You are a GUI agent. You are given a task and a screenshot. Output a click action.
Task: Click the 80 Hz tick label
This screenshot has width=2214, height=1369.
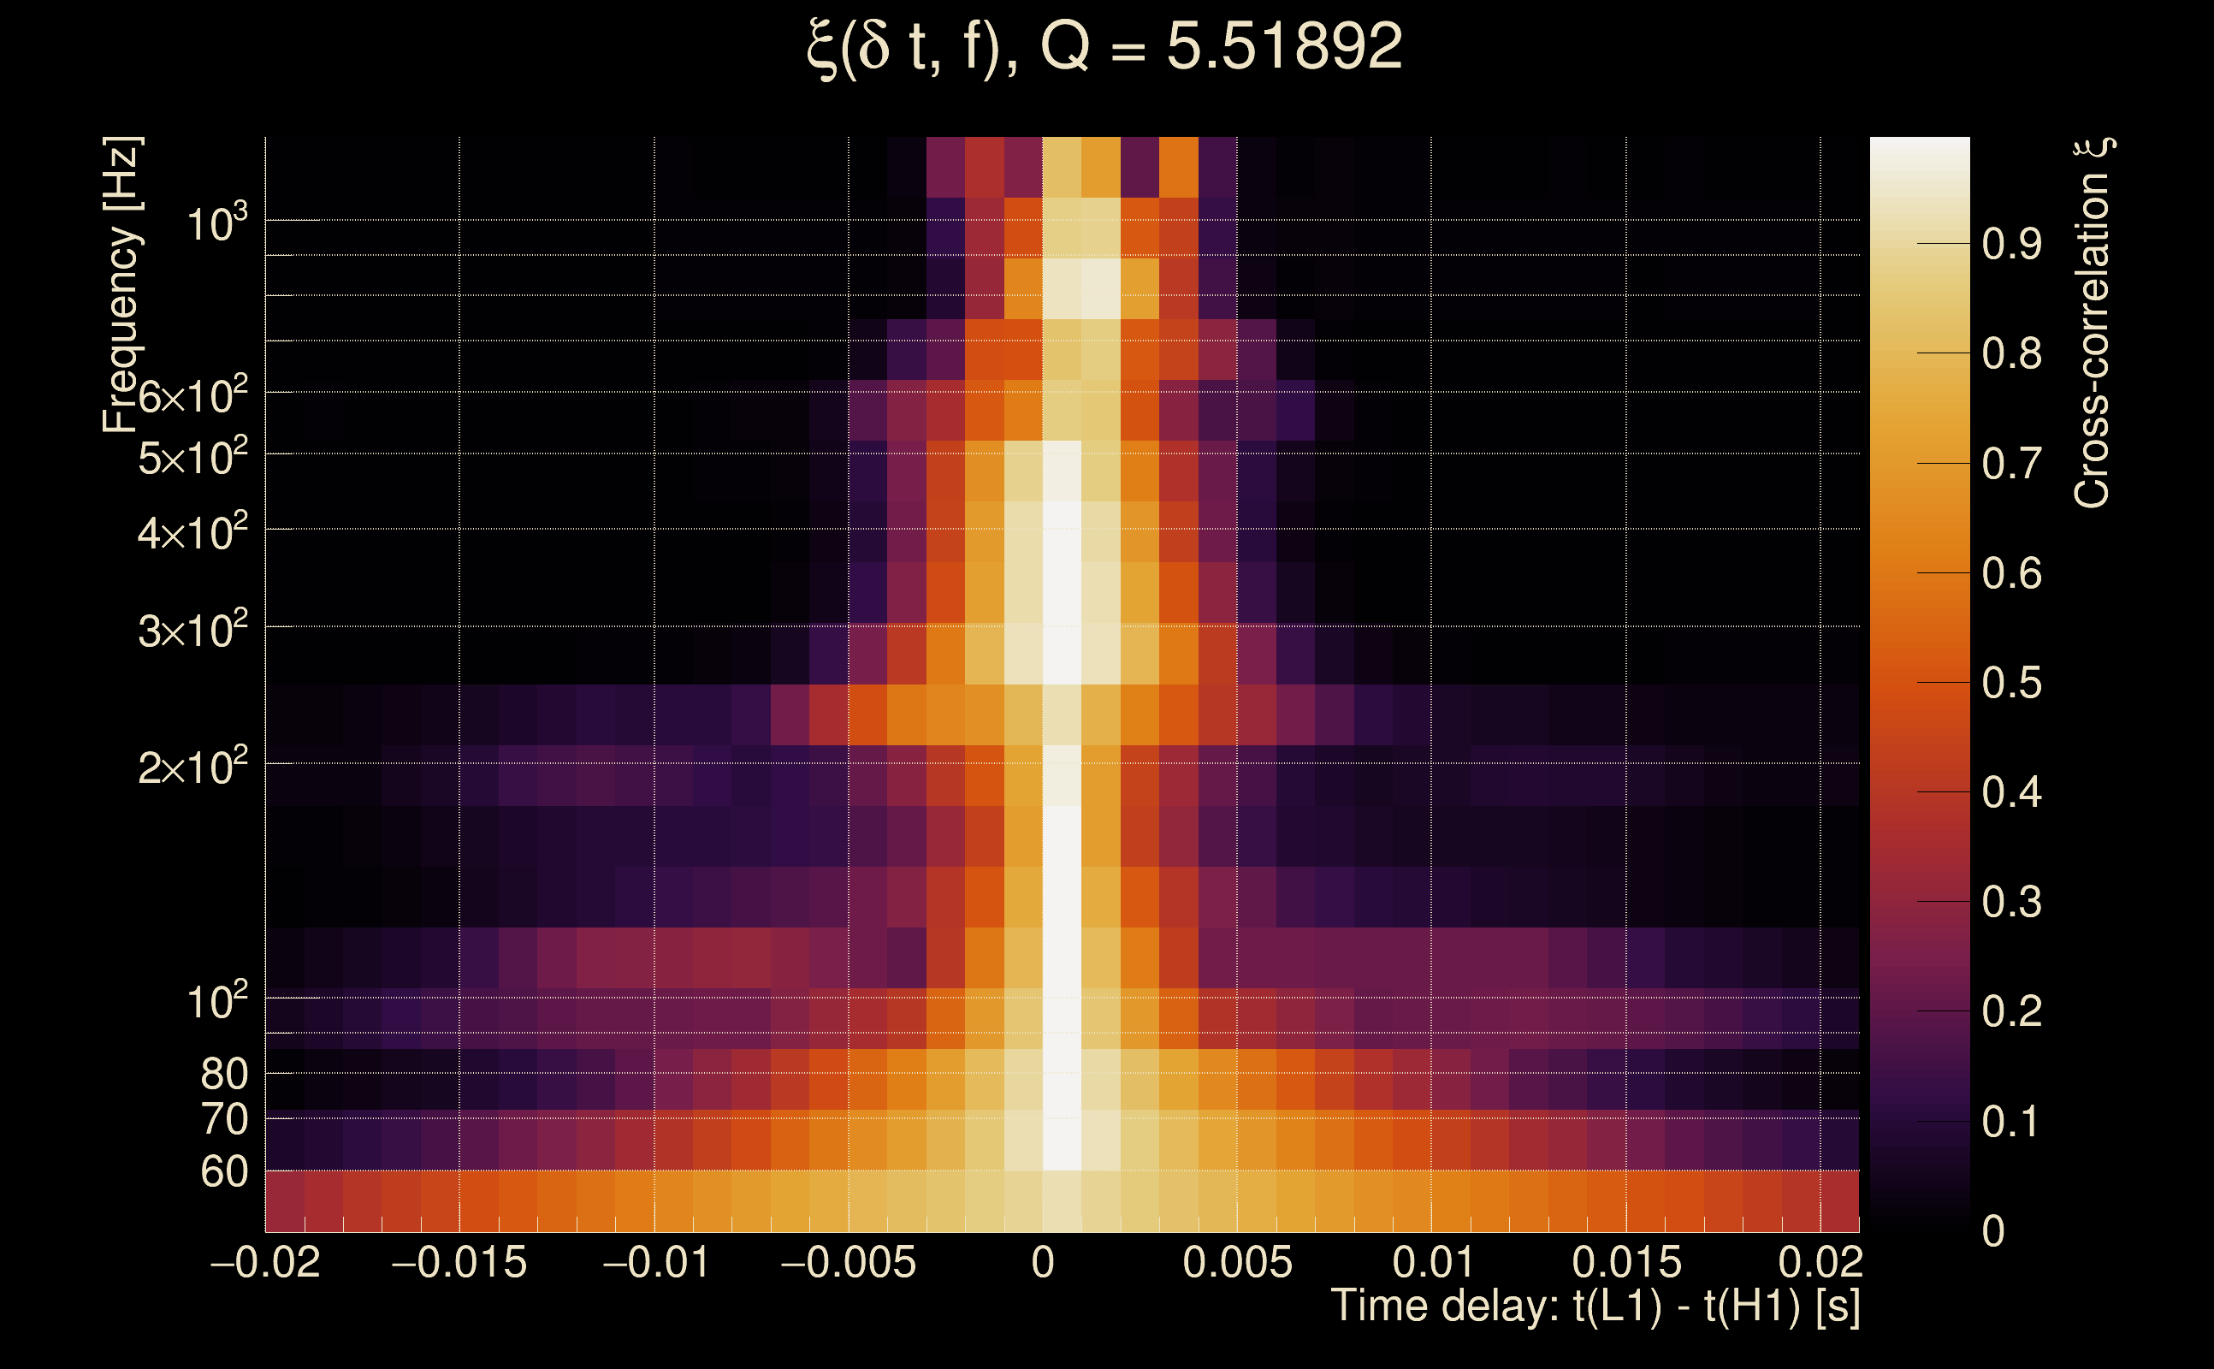[x=223, y=1074]
